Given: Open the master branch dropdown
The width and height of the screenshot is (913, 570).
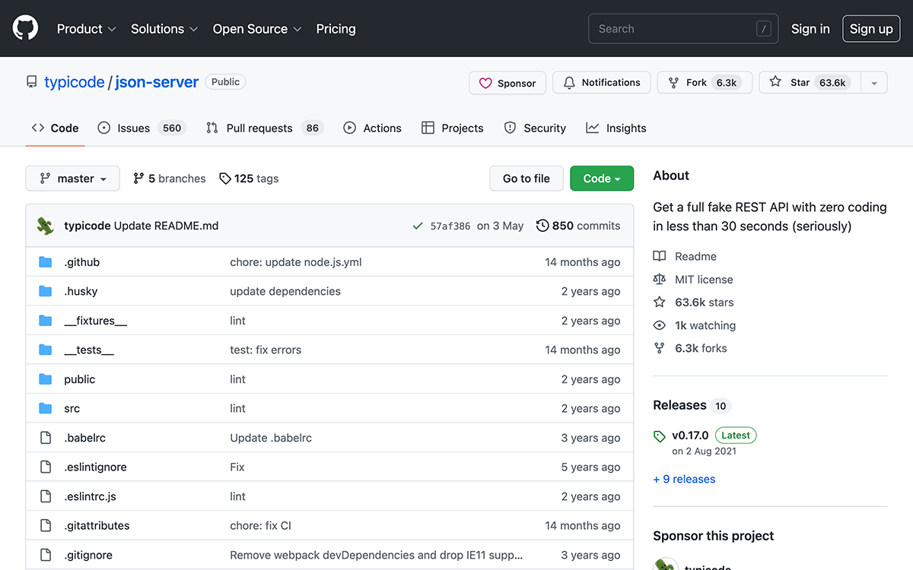Looking at the screenshot, I should tap(72, 178).
